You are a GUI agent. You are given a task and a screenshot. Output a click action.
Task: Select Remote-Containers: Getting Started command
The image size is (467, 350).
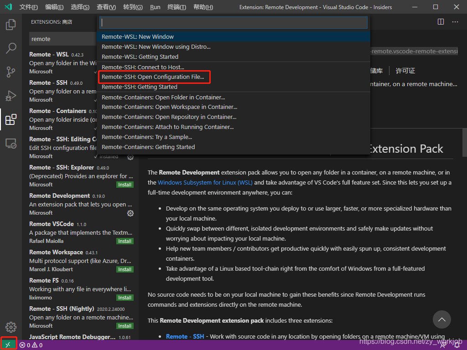coord(233,147)
